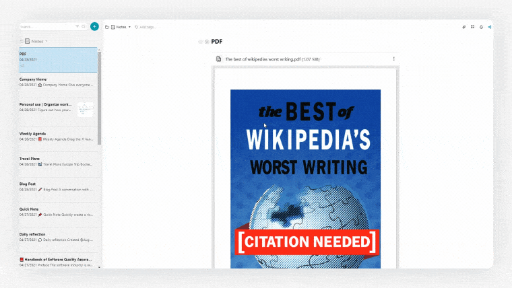Click the PDF cover page preview
The image size is (512, 288).
pos(305,179)
